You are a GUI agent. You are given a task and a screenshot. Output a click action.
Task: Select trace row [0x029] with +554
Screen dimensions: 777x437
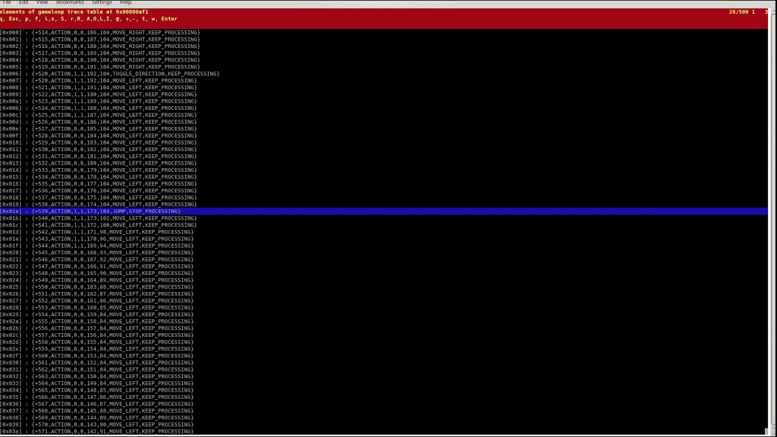pos(97,314)
